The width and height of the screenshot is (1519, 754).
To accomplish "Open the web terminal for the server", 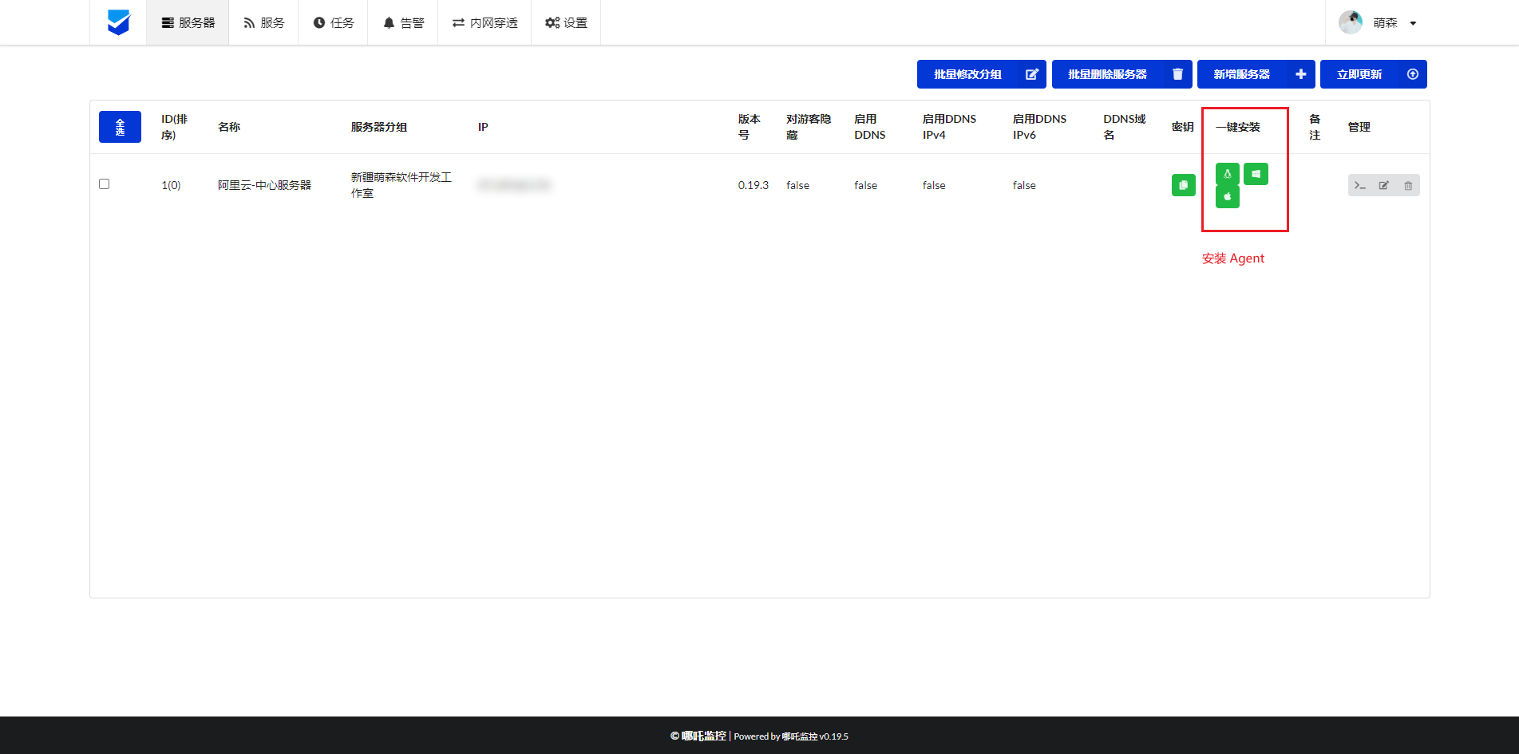I will [1360, 185].
